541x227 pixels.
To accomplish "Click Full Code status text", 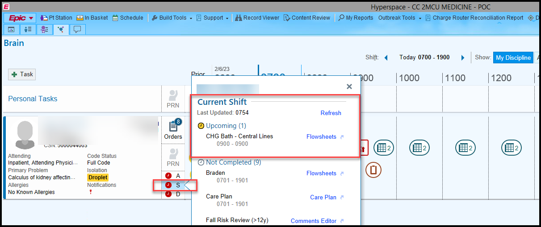I will point(98,163).
